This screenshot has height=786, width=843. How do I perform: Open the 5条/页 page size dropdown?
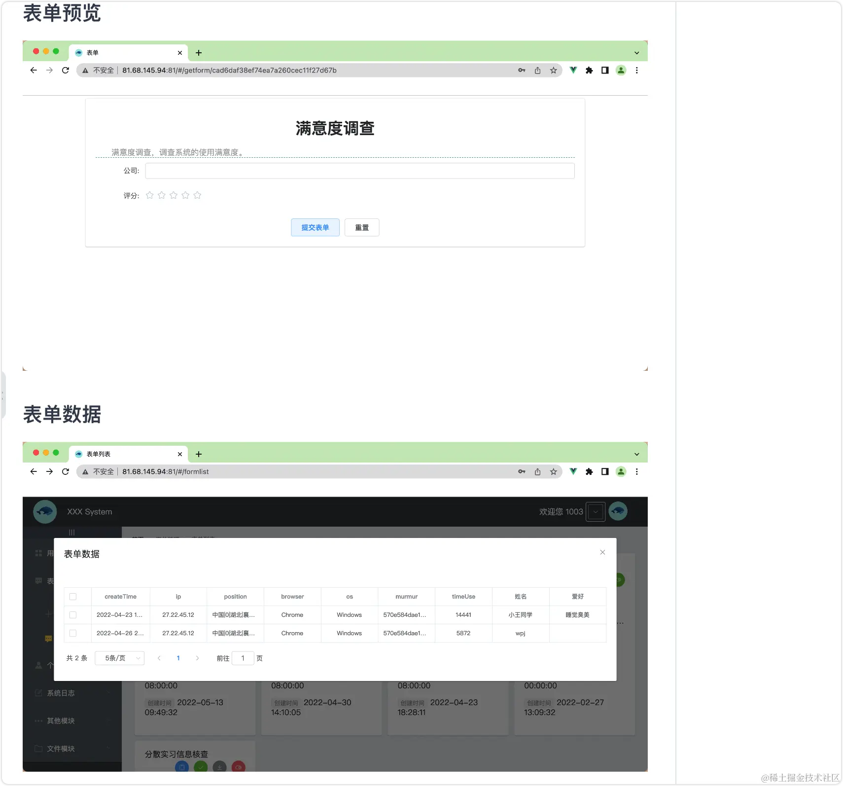click(119, 658)
